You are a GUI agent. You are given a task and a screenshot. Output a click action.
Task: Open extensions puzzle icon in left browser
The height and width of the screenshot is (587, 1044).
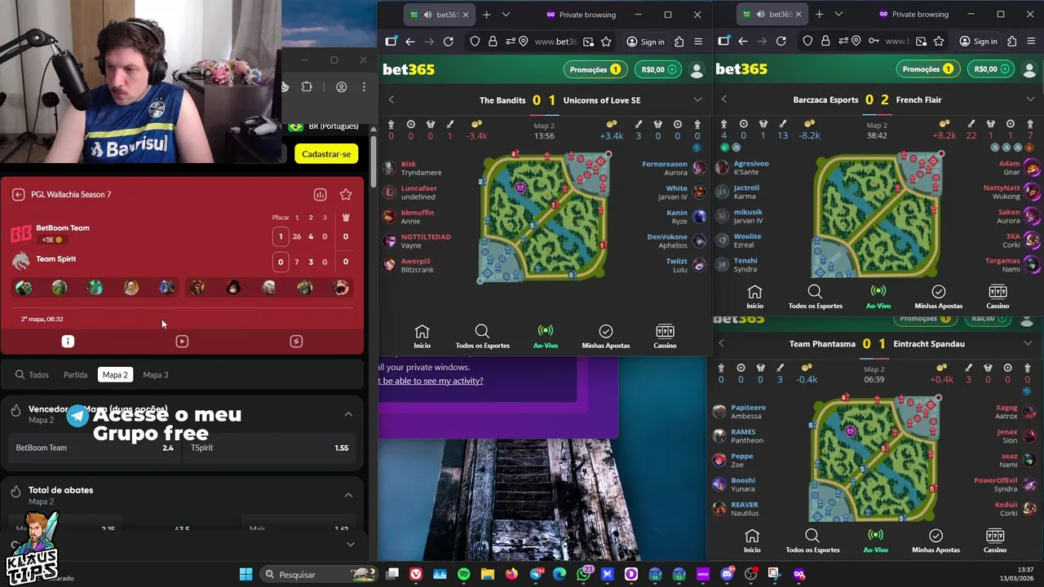(x=307, y=87)
